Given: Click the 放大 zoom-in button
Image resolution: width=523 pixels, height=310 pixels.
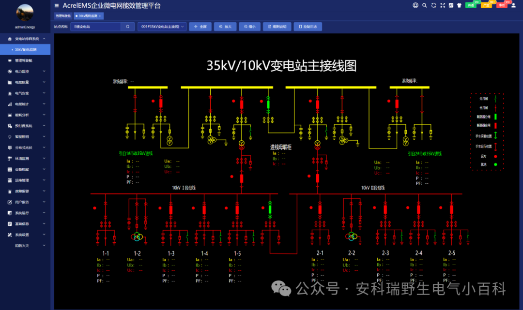Looking at the screenshot, I should (225, 27).
